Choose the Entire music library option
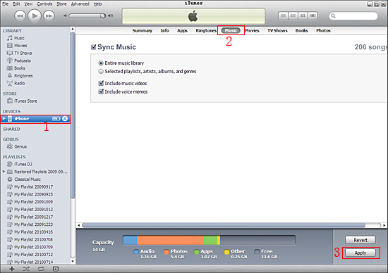The height and width of the screenshot is (273, 388). point(101,63)
